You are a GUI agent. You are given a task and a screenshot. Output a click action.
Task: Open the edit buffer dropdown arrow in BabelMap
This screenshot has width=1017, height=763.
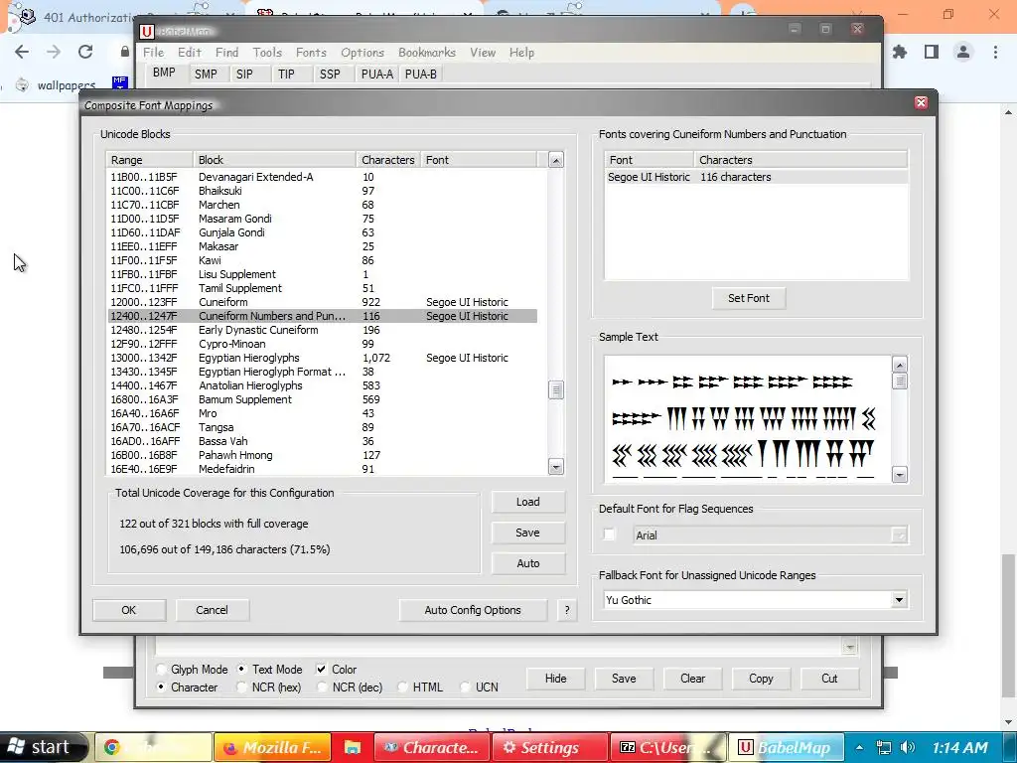coord(849,646)
